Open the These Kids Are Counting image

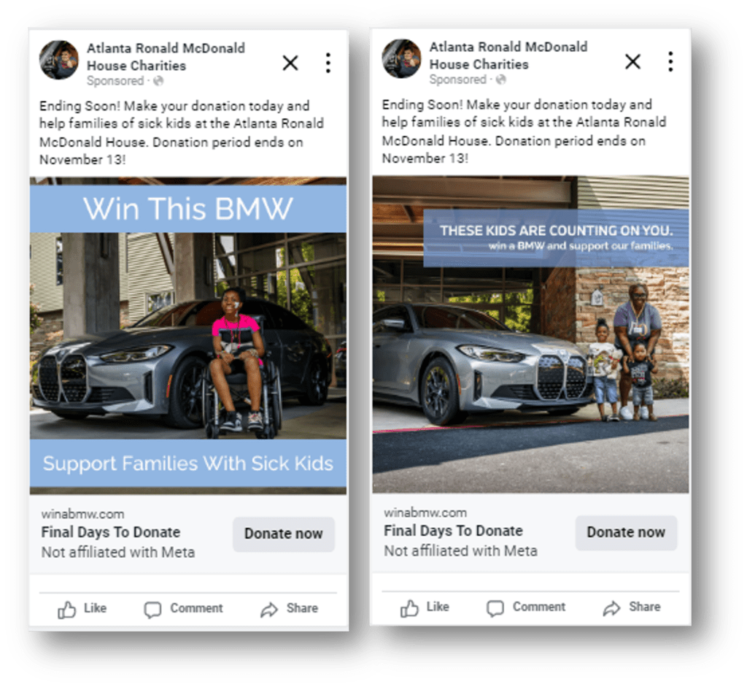point(531,334)
